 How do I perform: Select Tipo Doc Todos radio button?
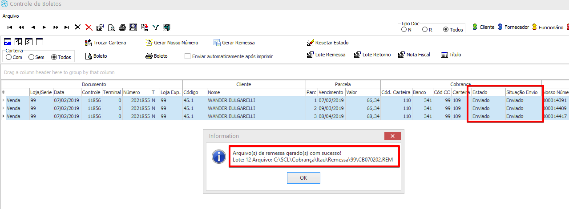coord(446,30)
